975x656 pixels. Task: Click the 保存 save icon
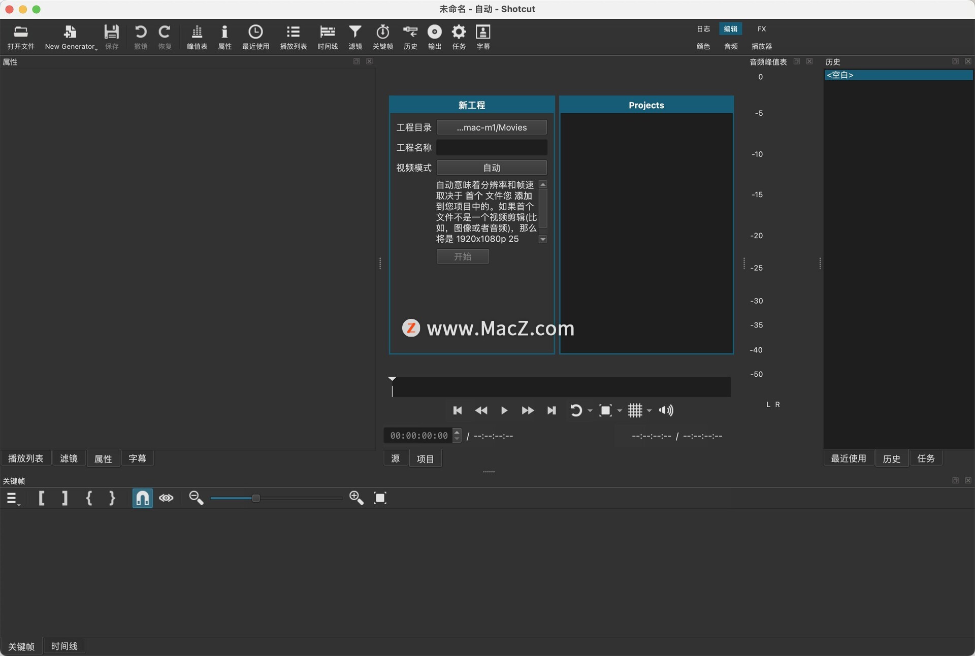click(x=112, y=37)
